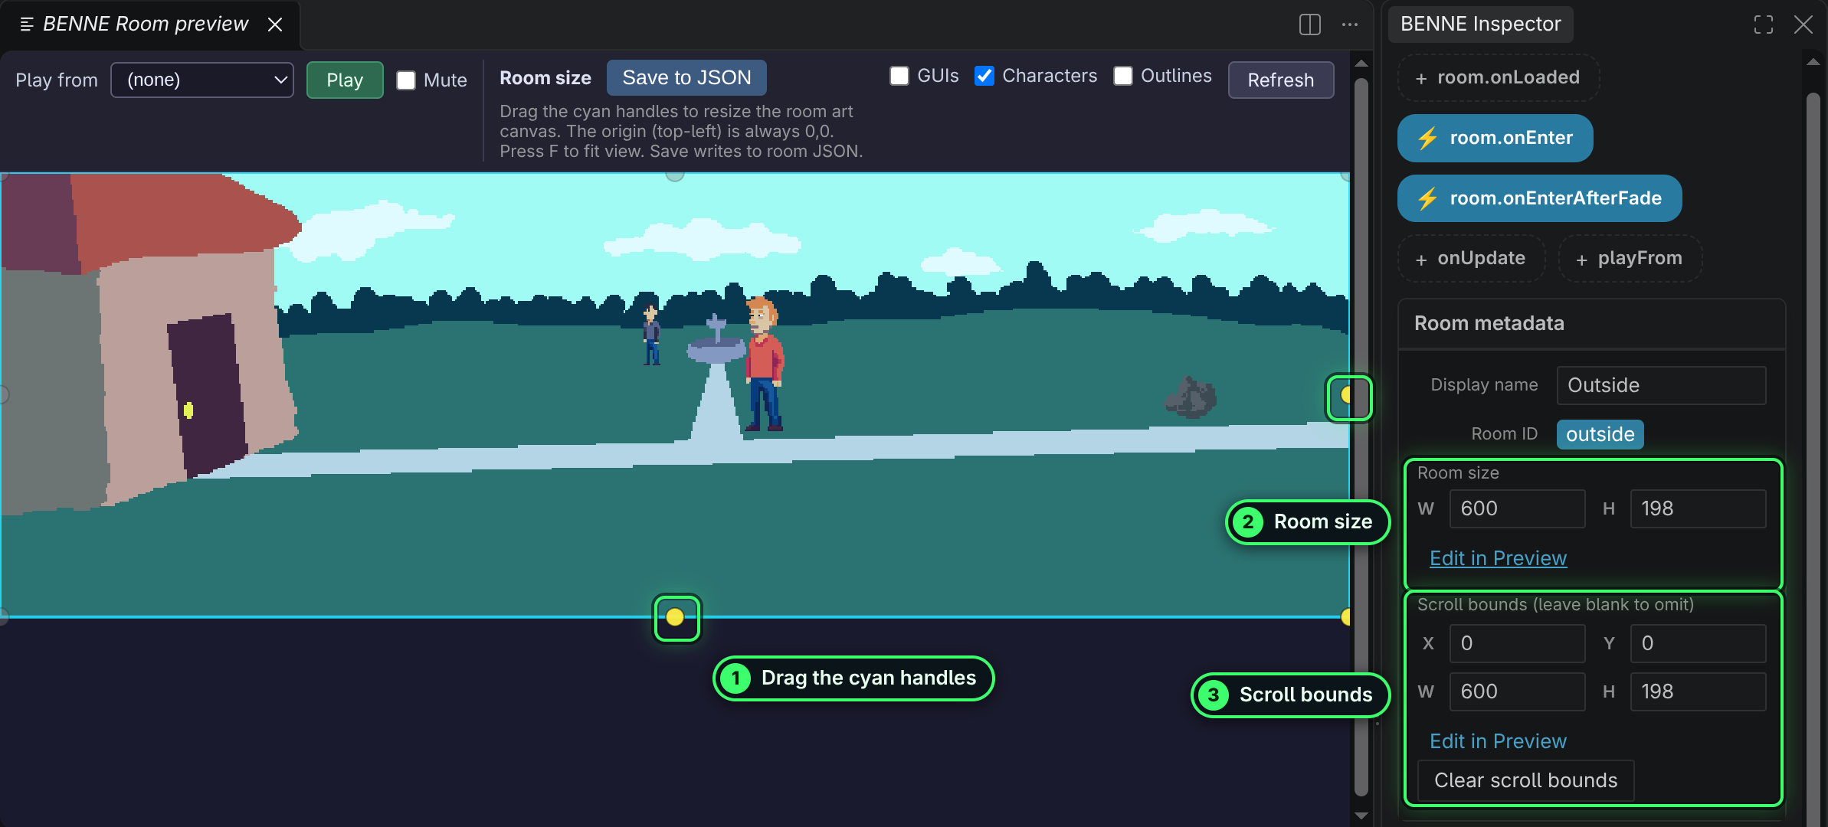This screenshot has width=1828, height=827.
Task: Click the Scroll bounds X field
Action: [1517, 643]
